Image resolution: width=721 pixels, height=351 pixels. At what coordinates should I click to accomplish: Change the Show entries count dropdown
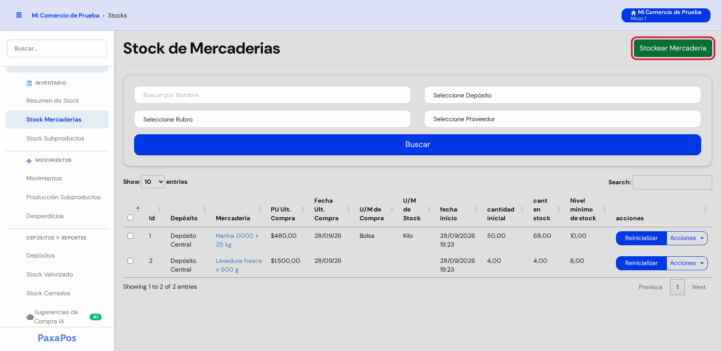(x=153, y=182)
